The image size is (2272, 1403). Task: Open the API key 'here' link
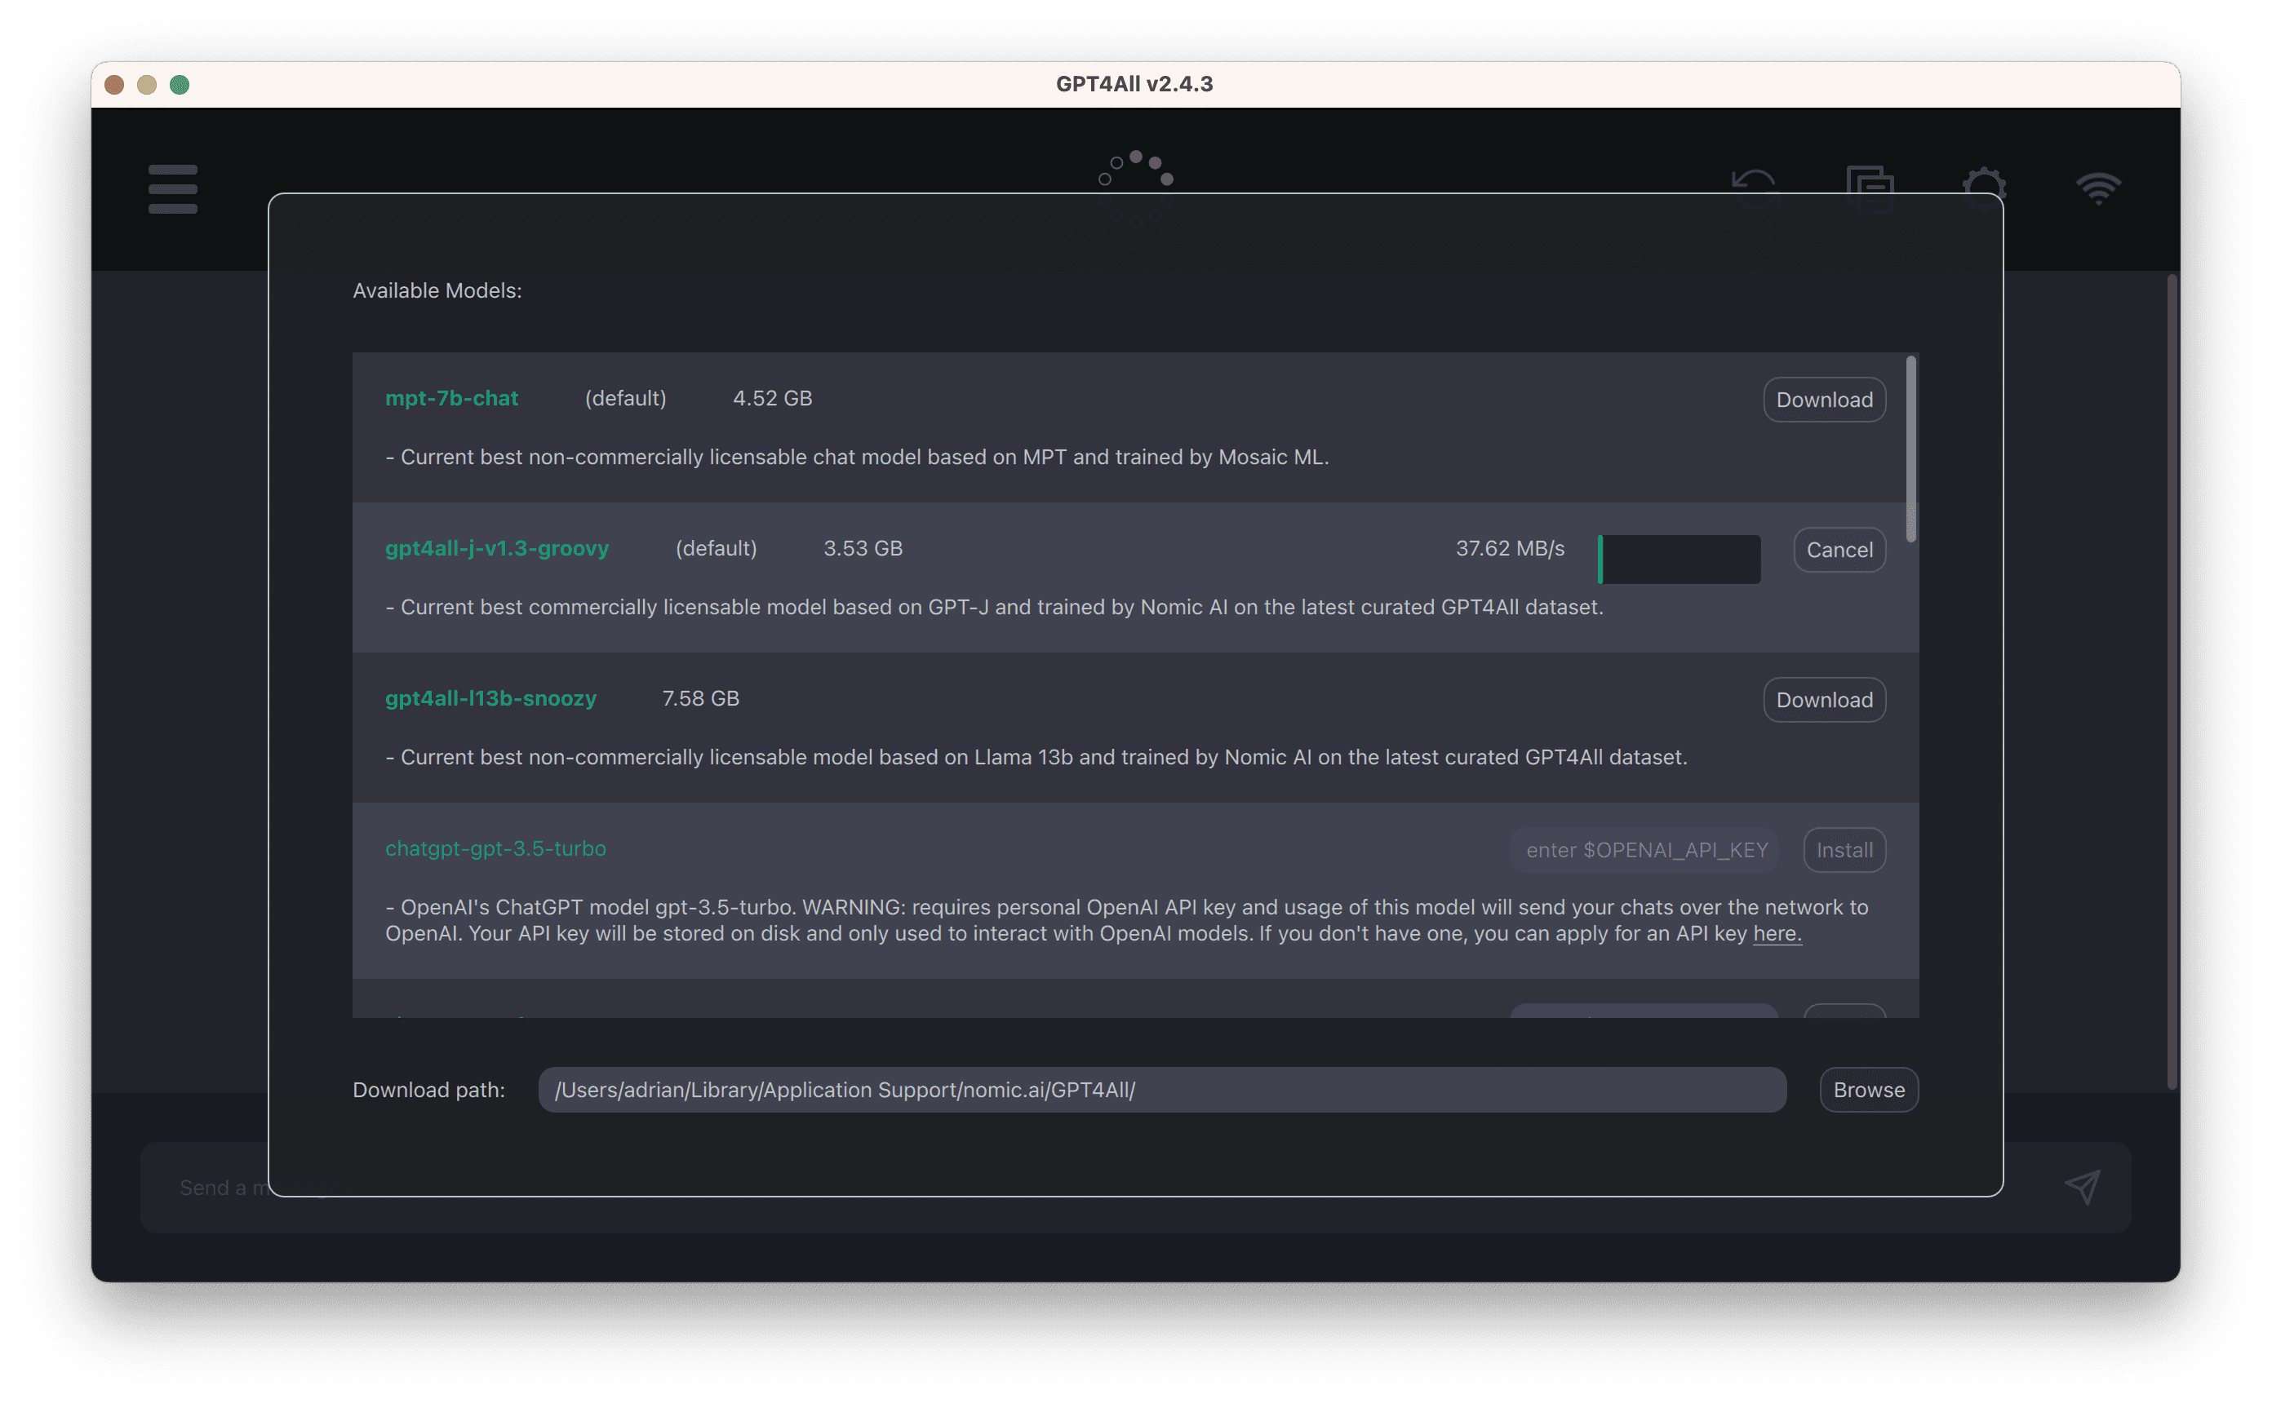pyautogui.click(x=1777, y=935)
